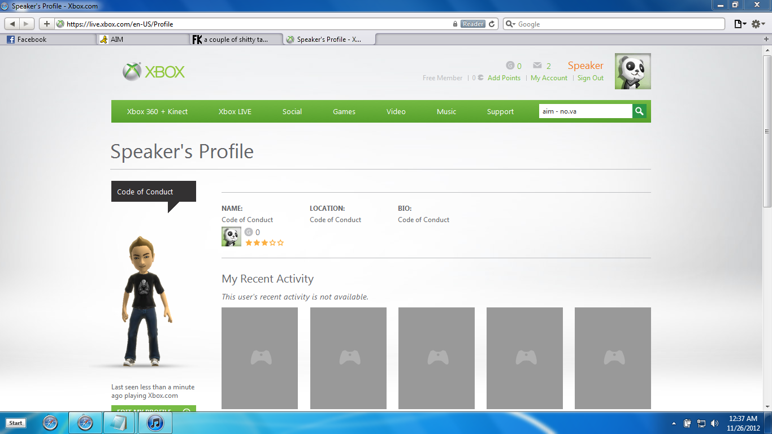The width and height of the screenshot is (772, 434).
Task: Switch to the Facebook tab
Action: (x=49, y=40)
